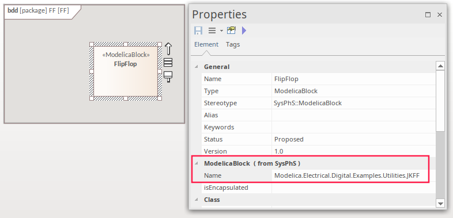The width and height of the screenshot is (453, 218).
Task: Click the compartment list icon beside FlipFlop
Action: click(168, 62)
